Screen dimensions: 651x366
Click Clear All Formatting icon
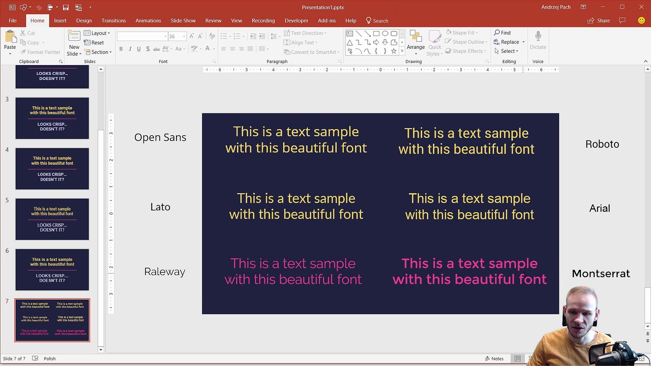click(x=212, y=36)
